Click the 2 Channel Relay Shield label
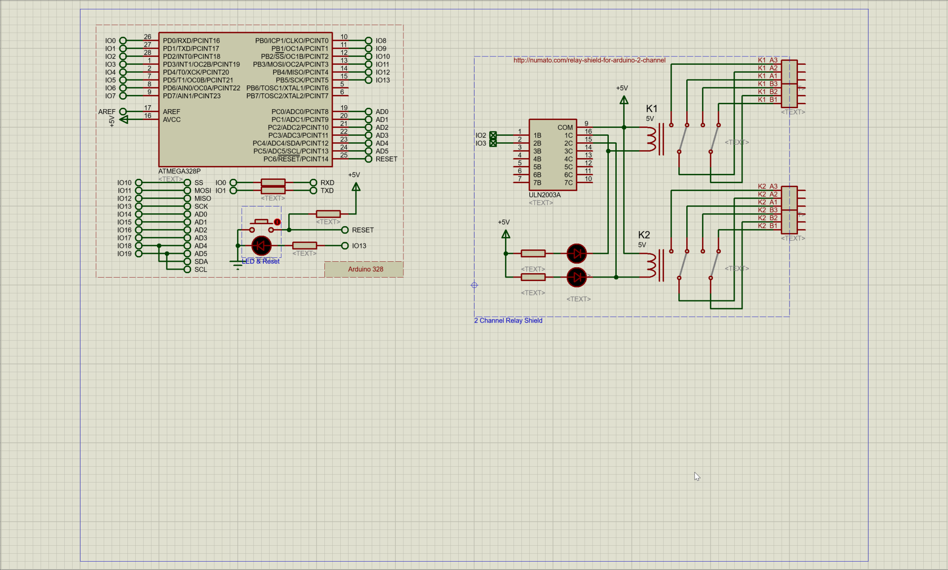This screenshot has width=948, height=570. 508,321
